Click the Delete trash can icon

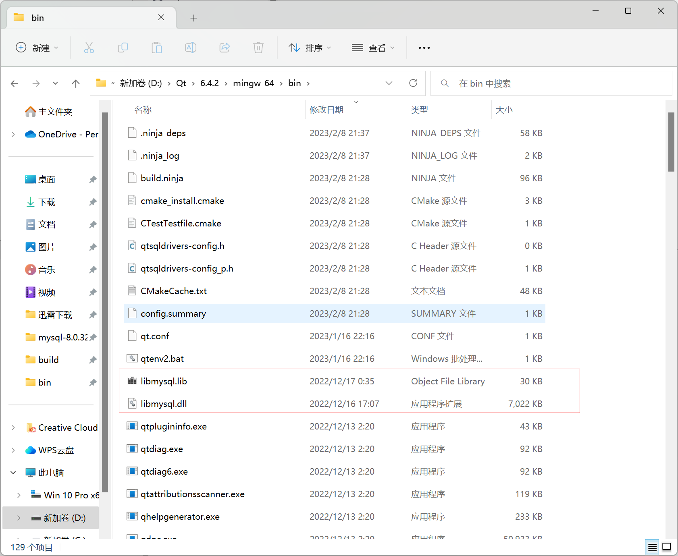[258, 48]
